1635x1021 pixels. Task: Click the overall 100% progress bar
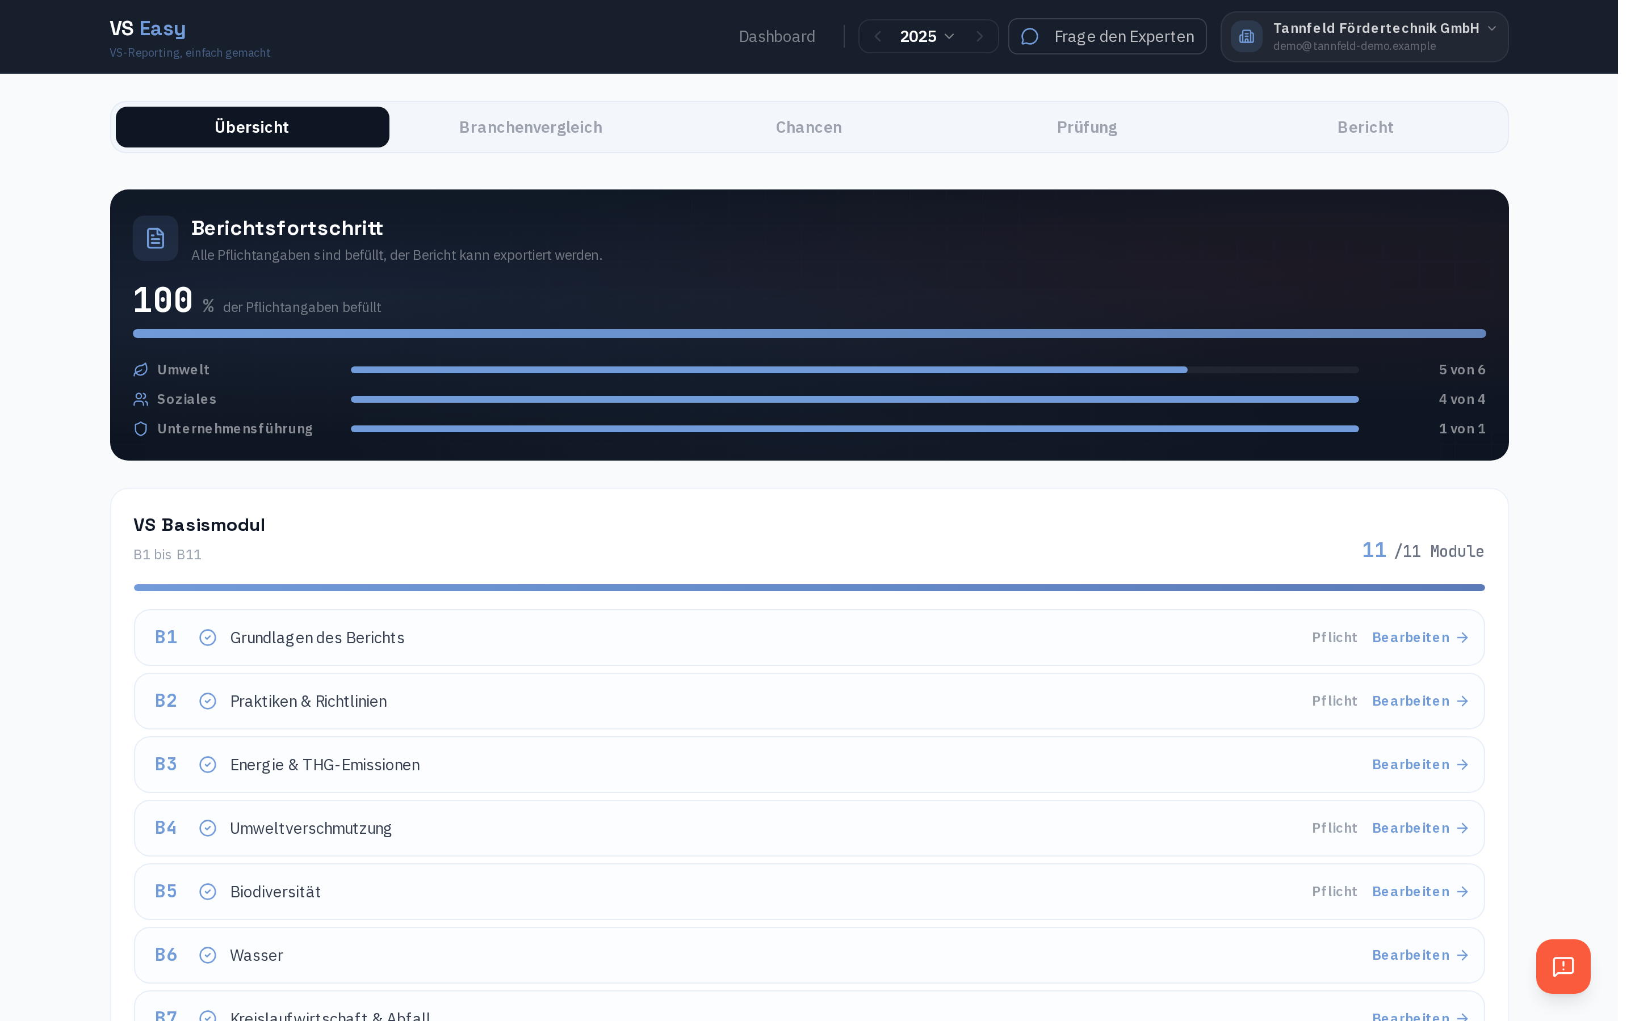click(x=810, y=334)
